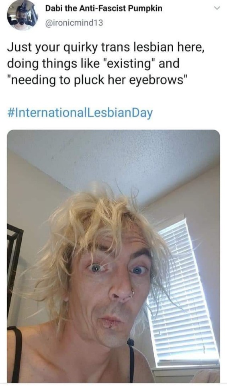Image resolution: width=227 pixels, height=386 pixels.
Task: Tap the window blinds area of the photo
Action: [183, 290]
